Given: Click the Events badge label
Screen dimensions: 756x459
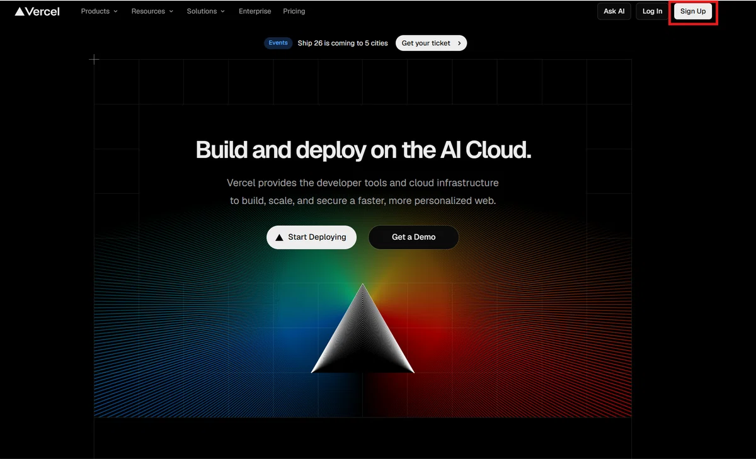Looking at the screenshot, I should (x=278, y=43).
